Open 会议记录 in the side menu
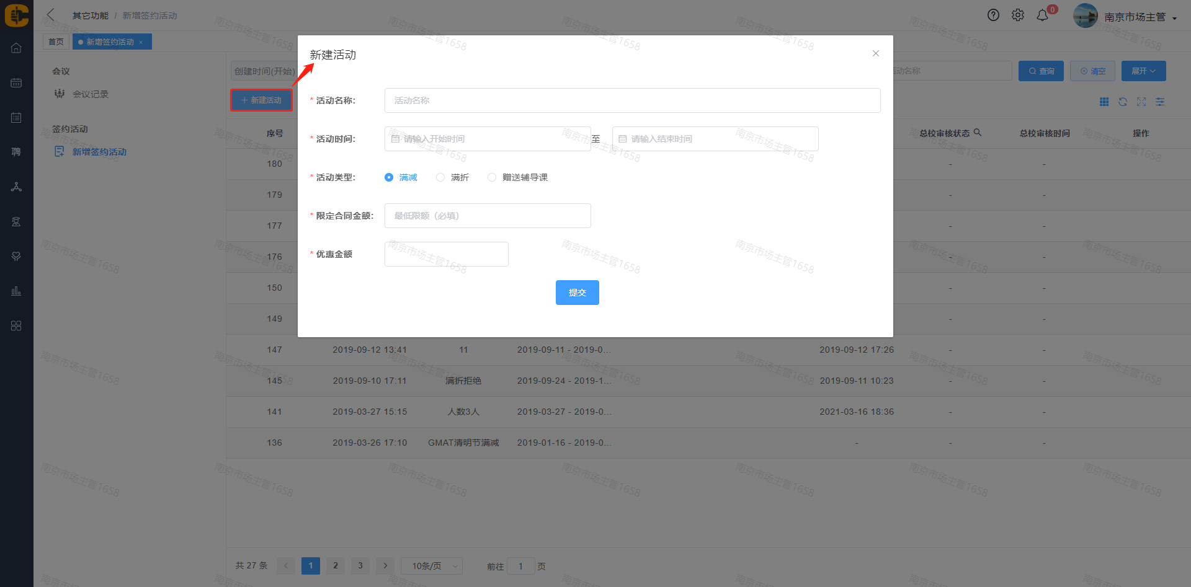 (91, 94)
